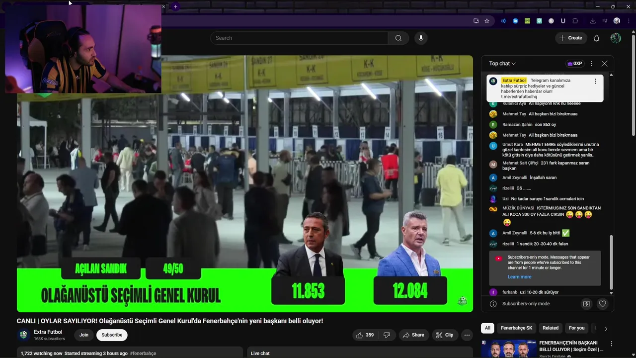Select the Fenerbahçe SK filter chip

pos(516,328)
